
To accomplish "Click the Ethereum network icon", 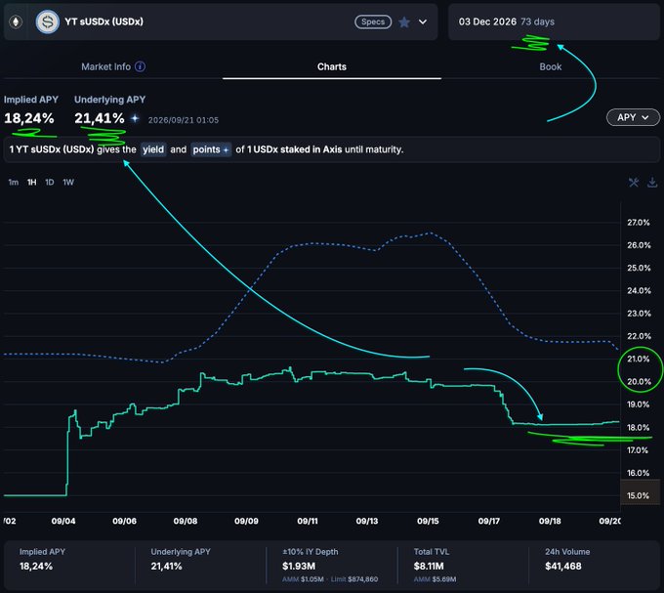I will 16,21.
